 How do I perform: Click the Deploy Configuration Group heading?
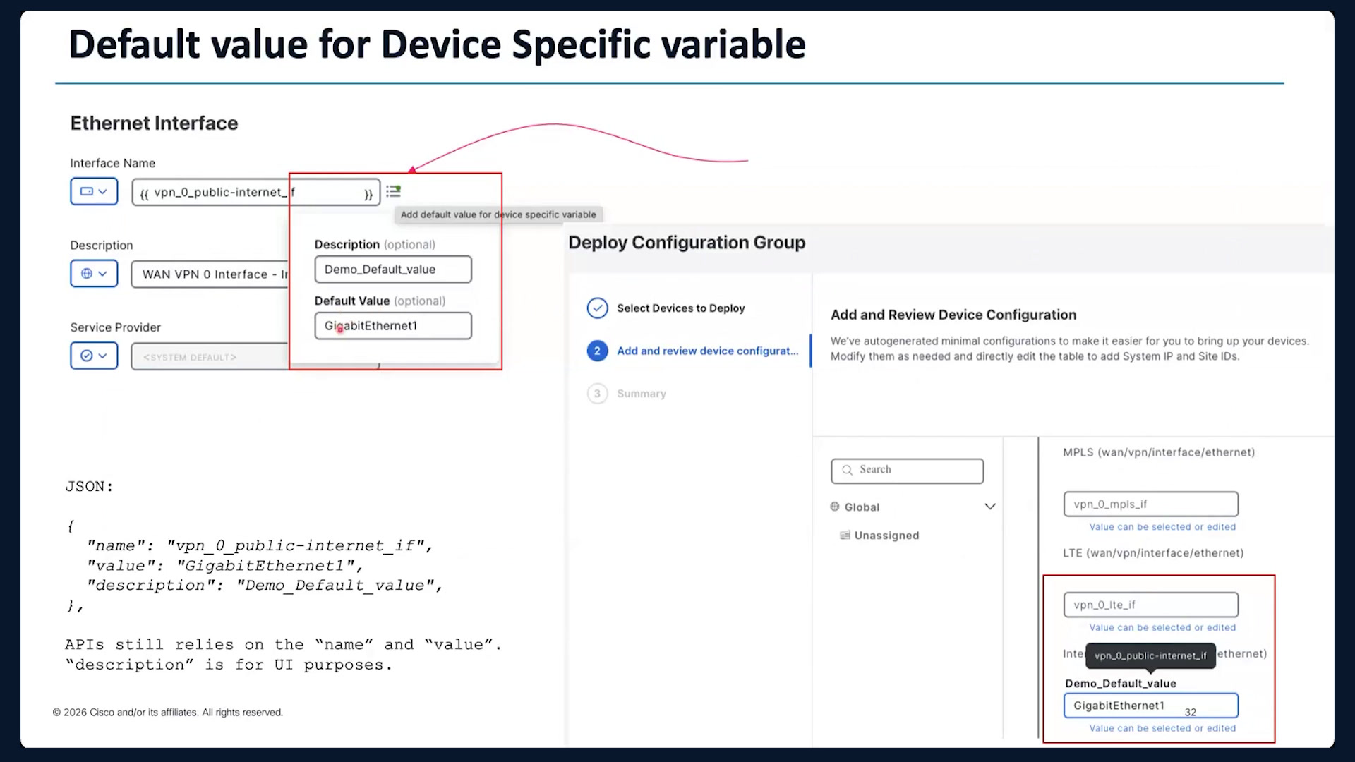click(x=687, y=243)
